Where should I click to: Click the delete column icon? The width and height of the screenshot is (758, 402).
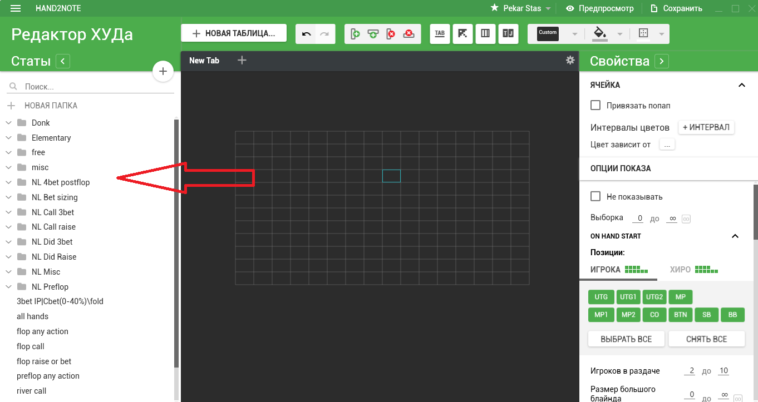click(391, 34)
